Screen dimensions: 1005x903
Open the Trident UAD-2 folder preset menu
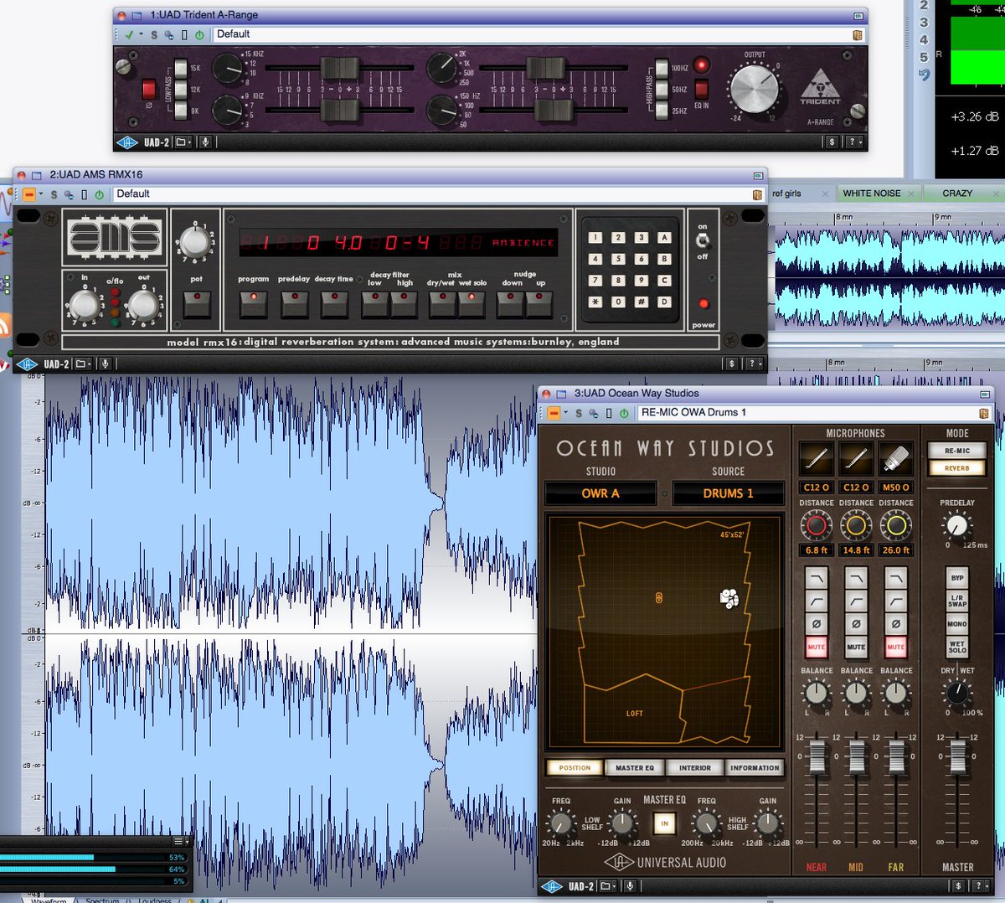point(183,142)
